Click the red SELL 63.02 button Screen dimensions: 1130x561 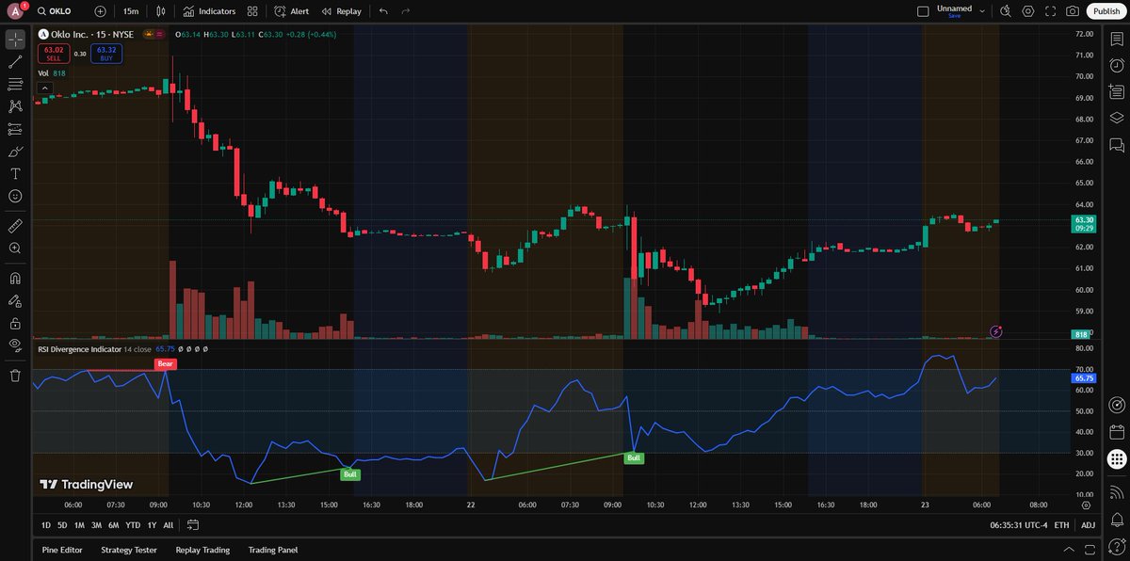click(x=54, y=54)
